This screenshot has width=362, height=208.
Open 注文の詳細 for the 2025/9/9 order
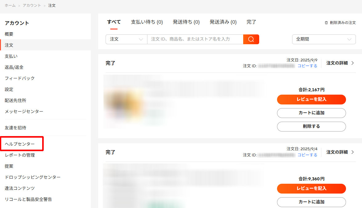pyautogui.click(x=340, y=63)
